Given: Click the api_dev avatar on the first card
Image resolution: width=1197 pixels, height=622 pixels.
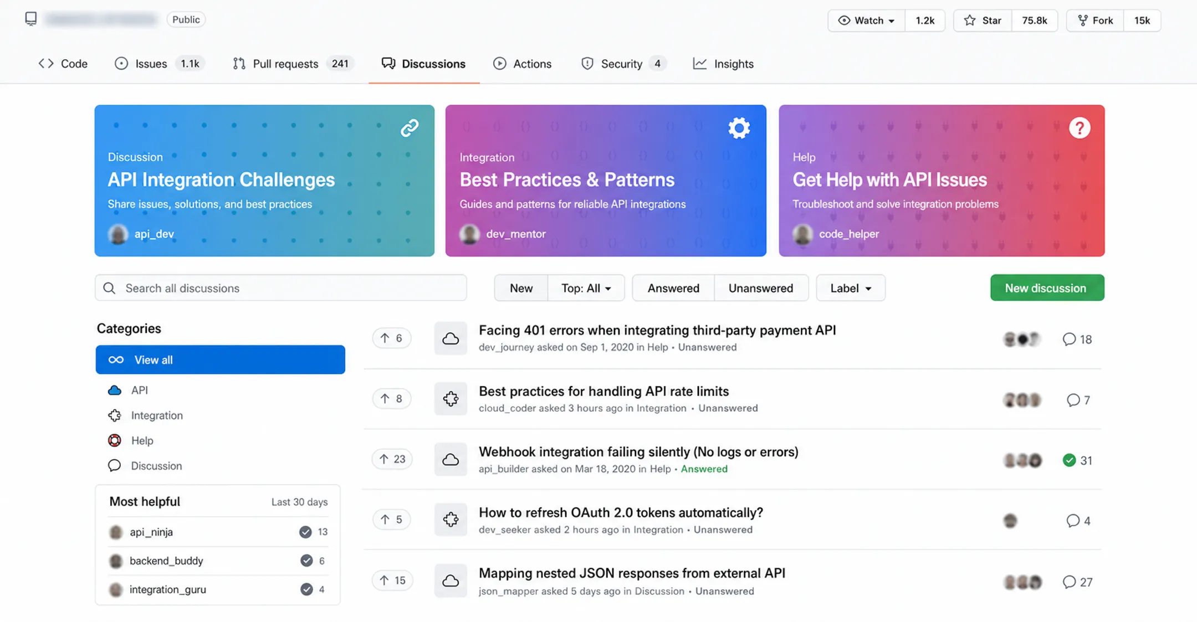Looking at the screenshot, I should coord(118,234).
